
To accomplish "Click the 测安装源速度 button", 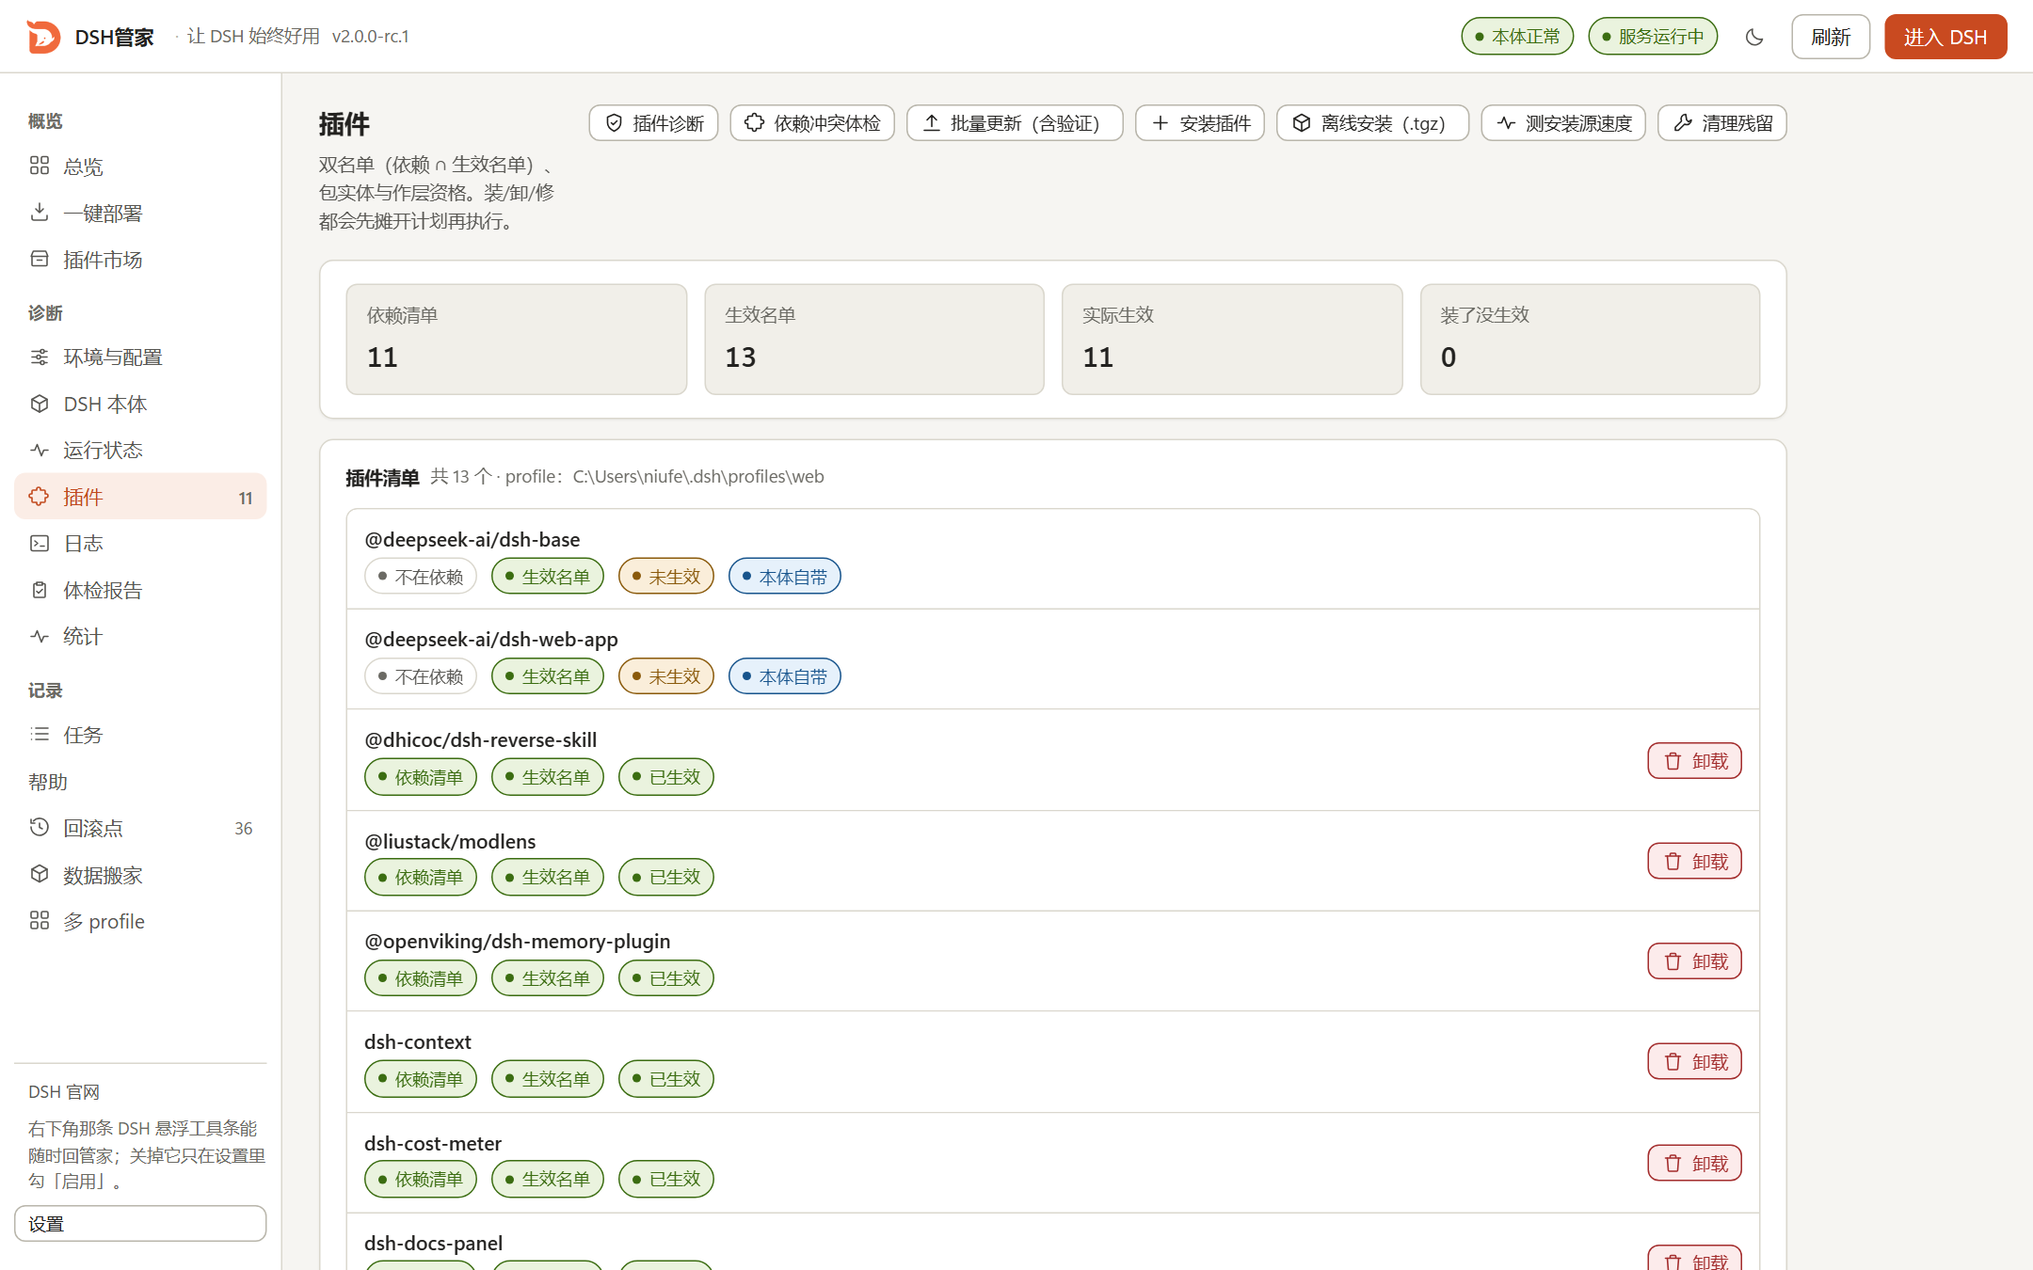I will click(x=1563, y=123).
